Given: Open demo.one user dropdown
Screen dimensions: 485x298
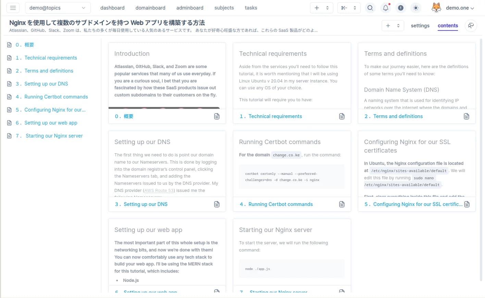Looking at the screenshot, I should (x=460, y=8).
